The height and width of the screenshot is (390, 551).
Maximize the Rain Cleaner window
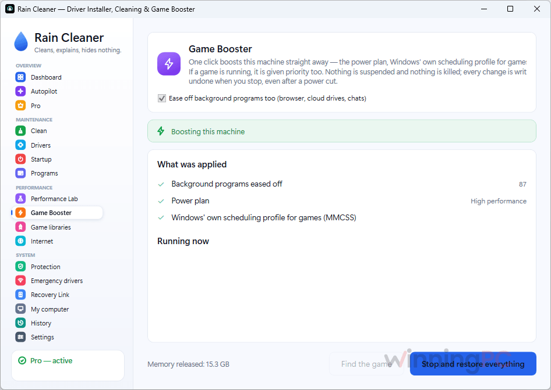[510, 9]
